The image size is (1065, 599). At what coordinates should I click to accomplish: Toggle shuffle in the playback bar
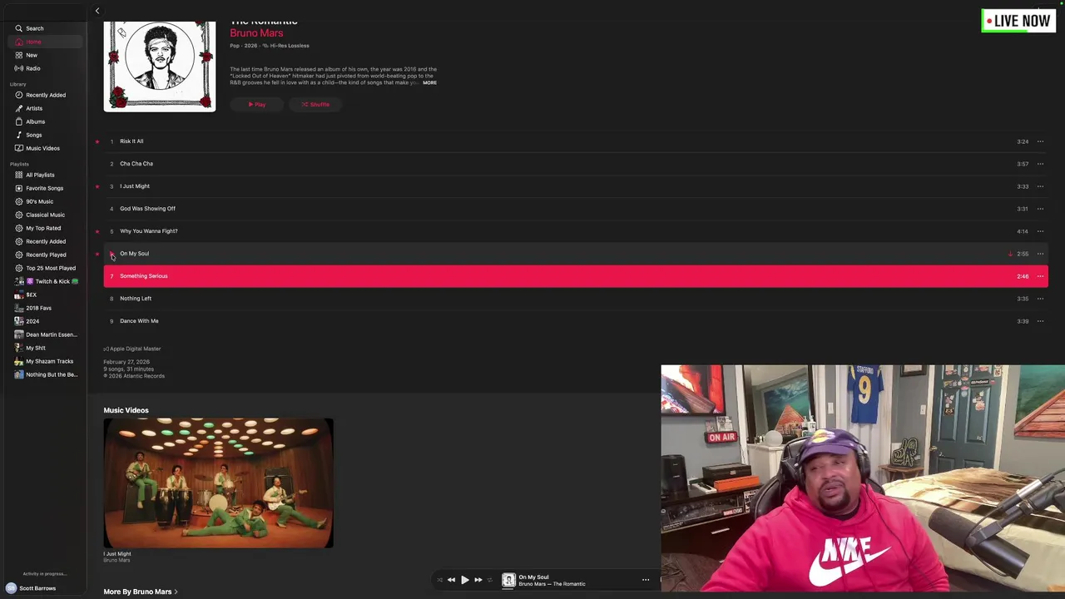pos(439,580)
